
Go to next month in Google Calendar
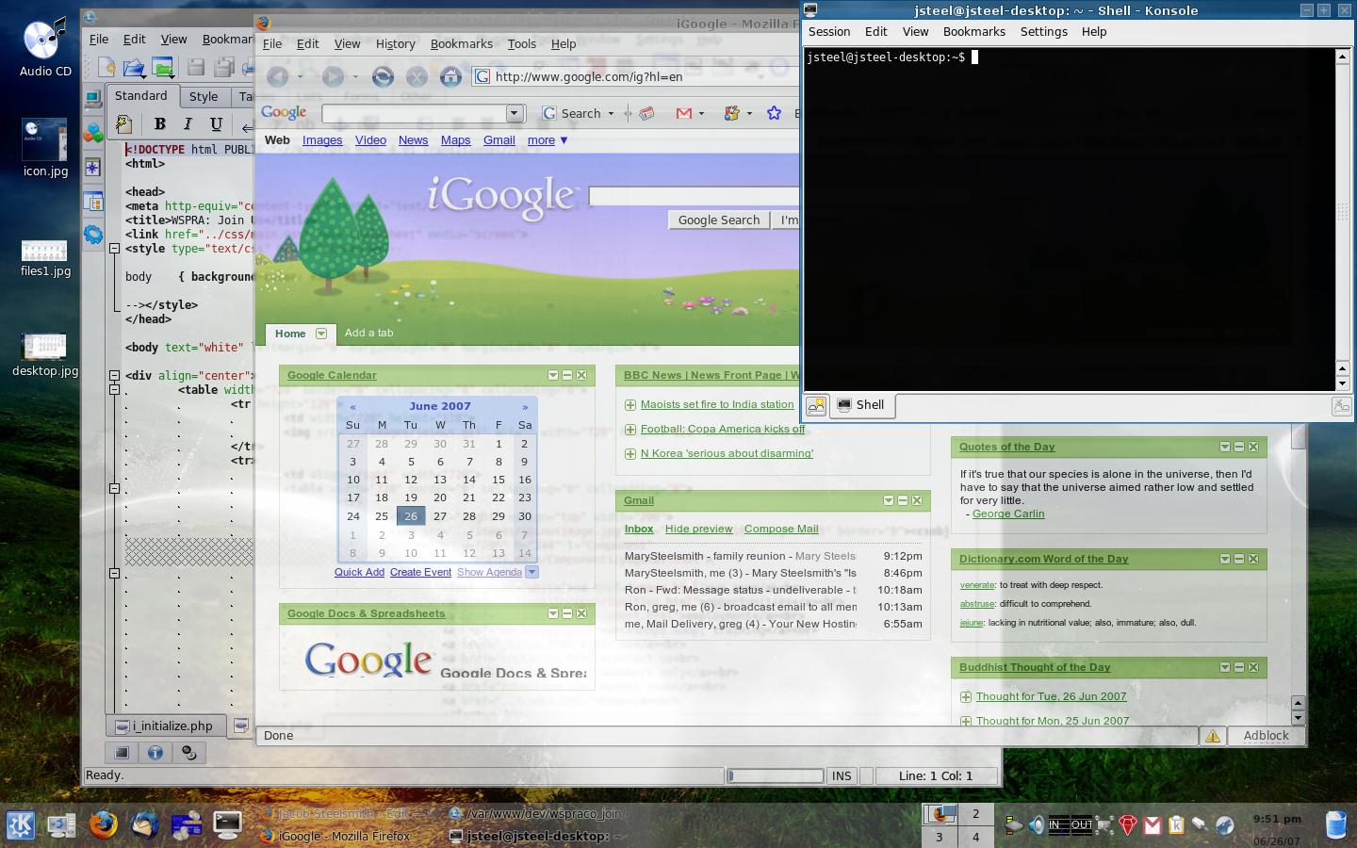pos(525,407)
